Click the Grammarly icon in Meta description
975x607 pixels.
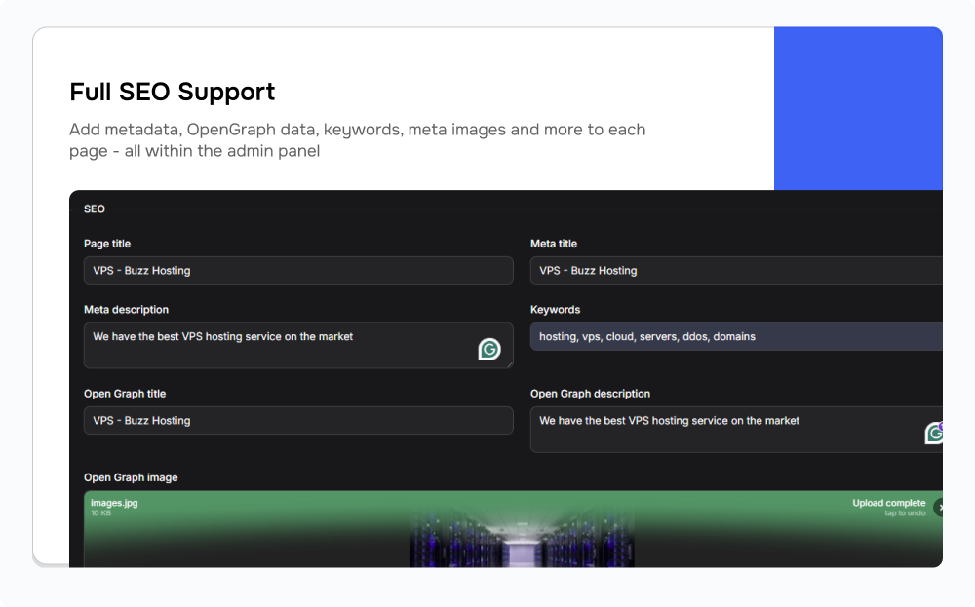coord(489,349)
